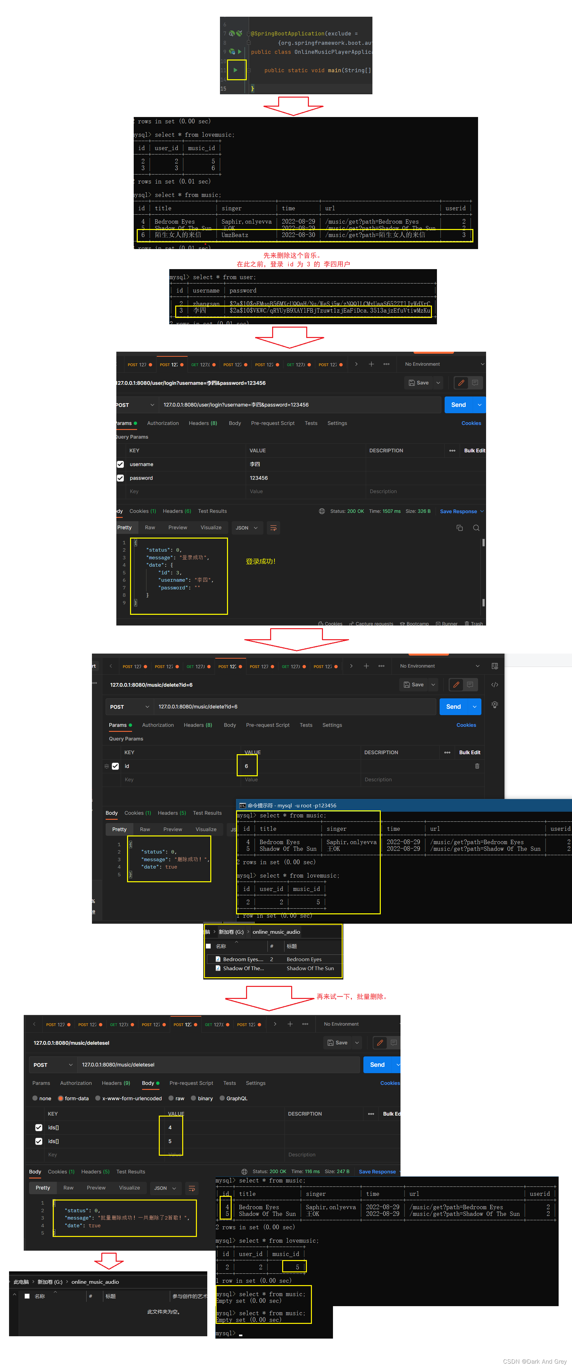Expand Send options arrow in delete?id=6 window
This screenshot has width=572, height=1368.
475,707
